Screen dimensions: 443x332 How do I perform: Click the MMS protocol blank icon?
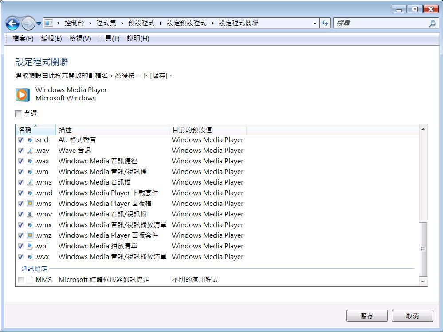click(x=30, y=280)
